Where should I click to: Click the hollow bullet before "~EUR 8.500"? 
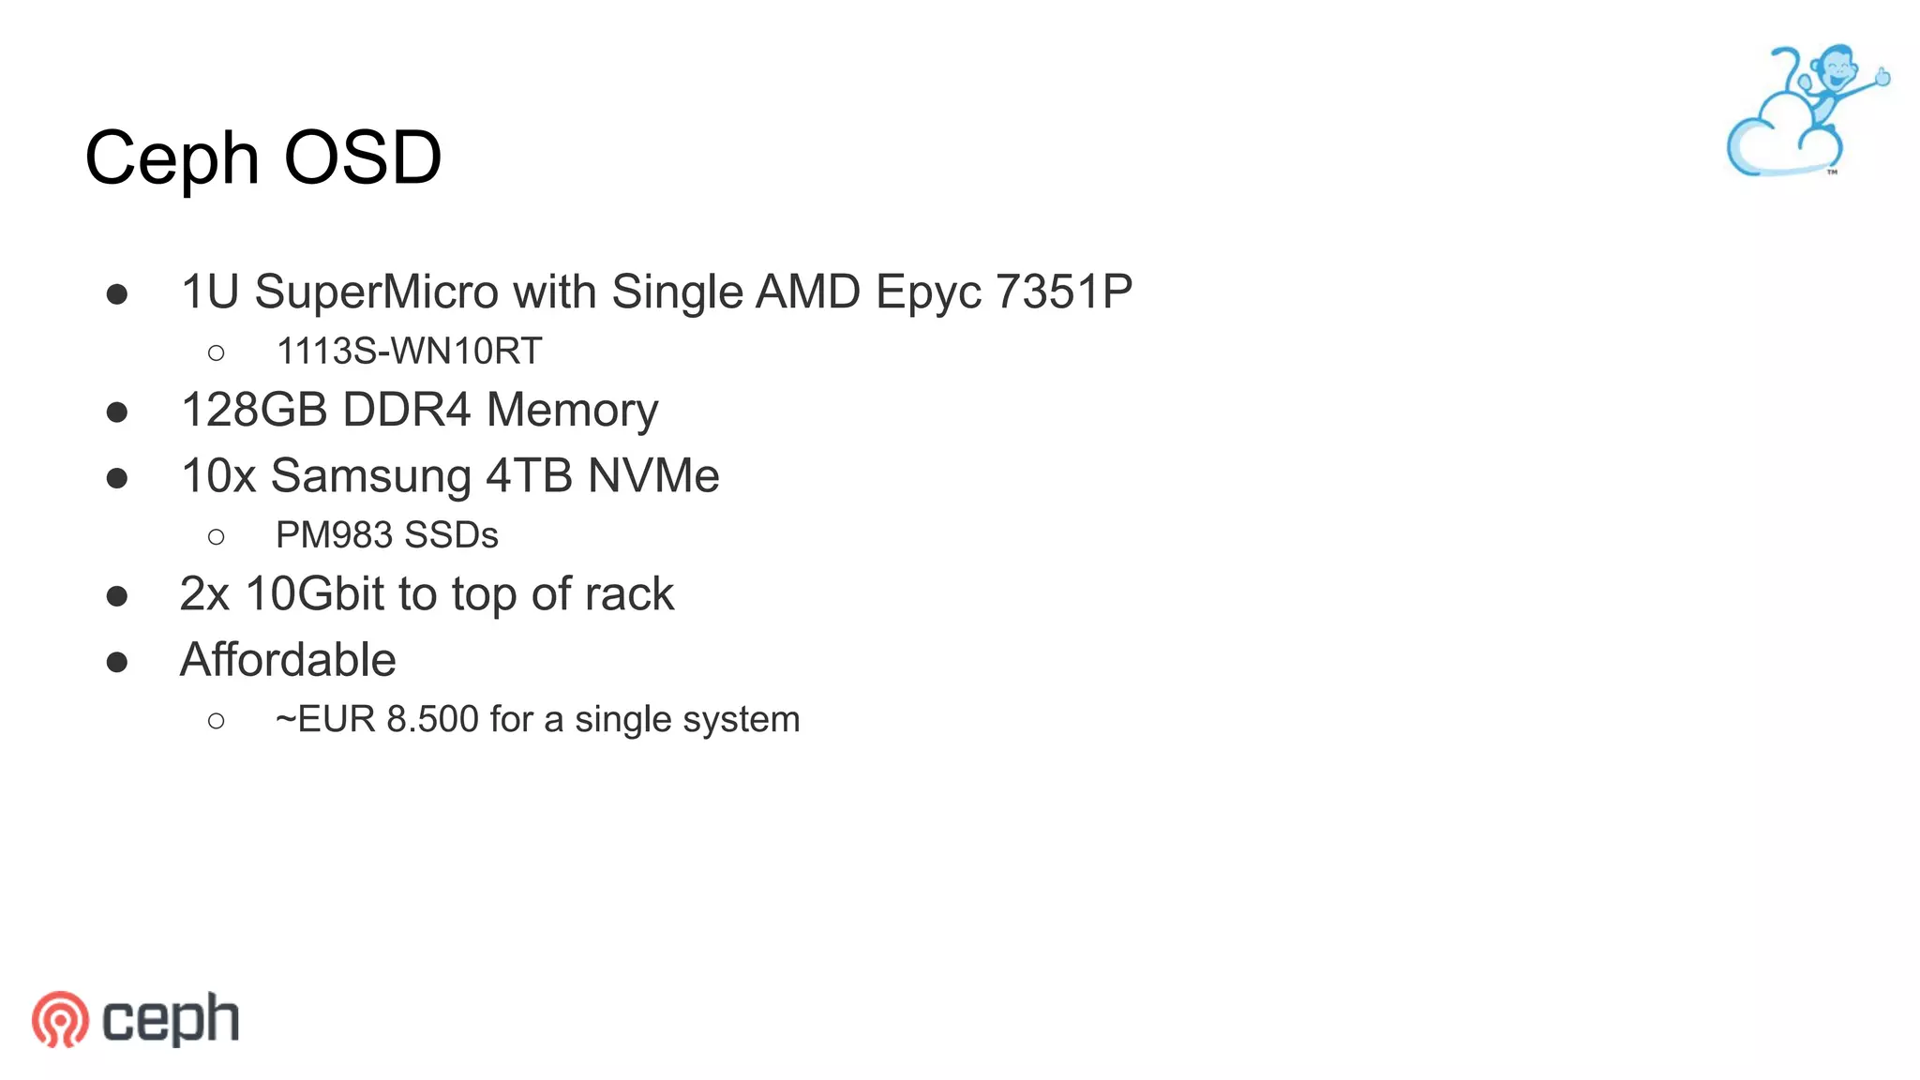point(217,721)
